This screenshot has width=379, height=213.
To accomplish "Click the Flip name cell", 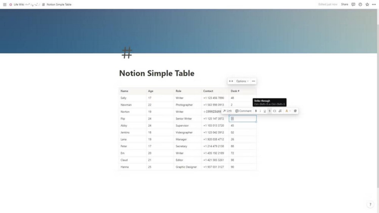I will (132, 119).
